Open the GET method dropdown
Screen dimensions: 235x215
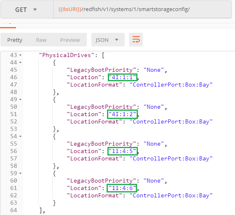point(27,10)
